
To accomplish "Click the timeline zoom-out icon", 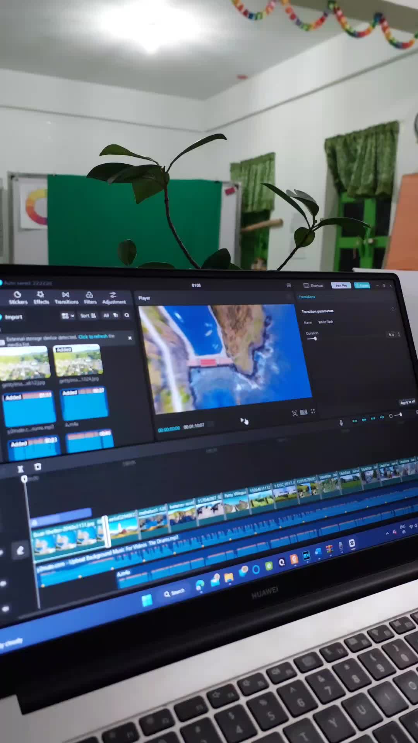I will [x=391, y=416].
